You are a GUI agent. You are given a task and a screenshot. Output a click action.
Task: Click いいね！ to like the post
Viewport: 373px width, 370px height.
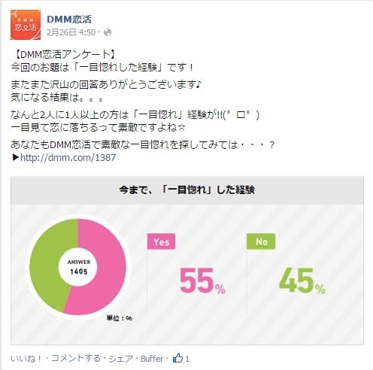point(26,359)
